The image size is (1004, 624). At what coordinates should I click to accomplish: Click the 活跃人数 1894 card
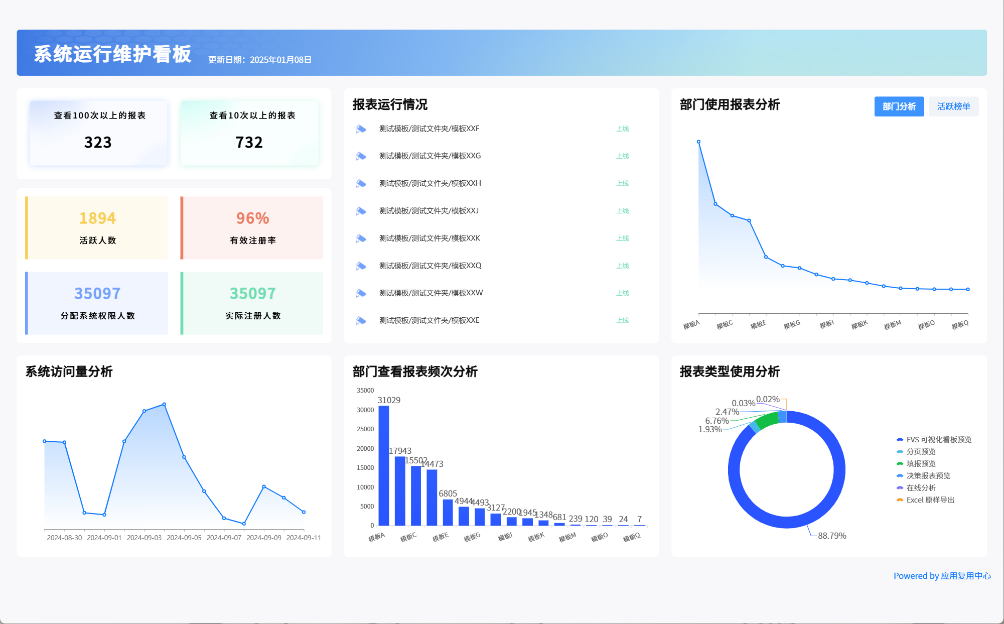[97, 227]
